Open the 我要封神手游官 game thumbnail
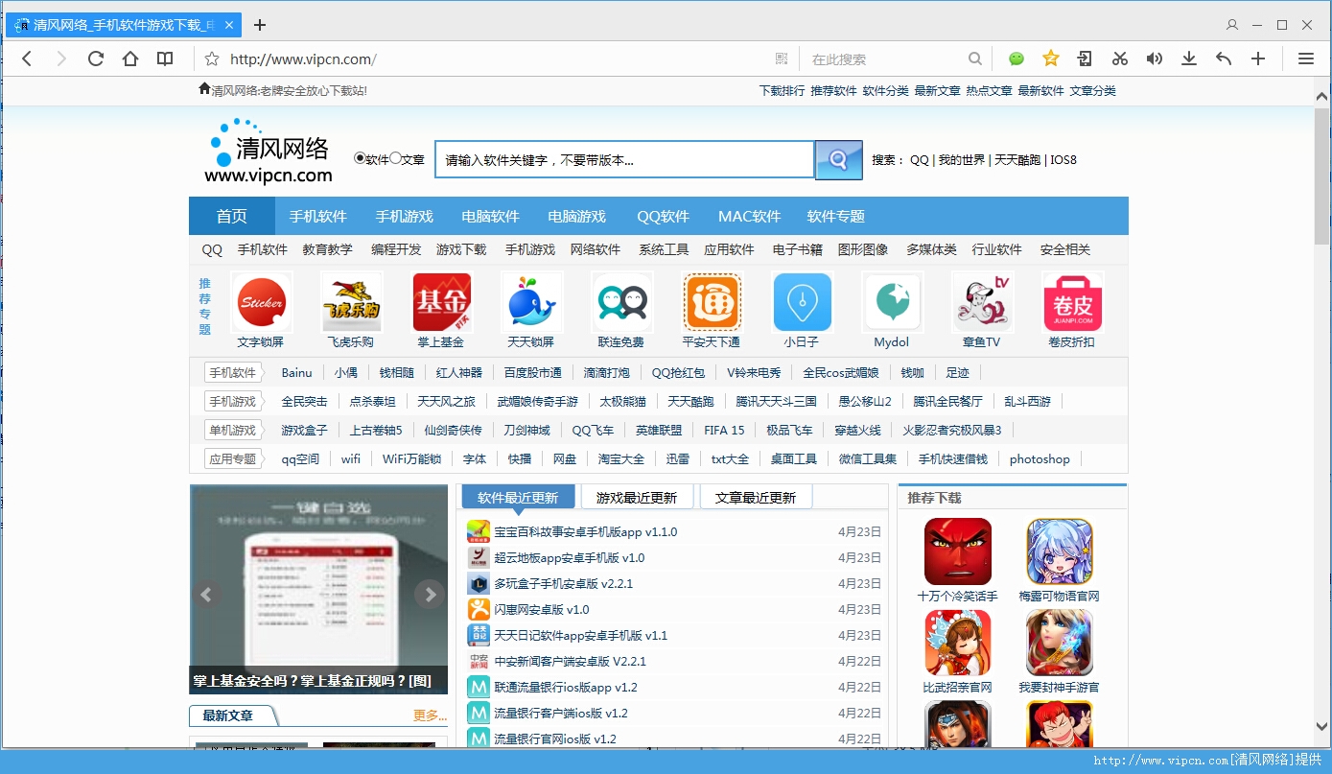Viewport: 1332px width, 774px height. click(x=1060, y=643)
